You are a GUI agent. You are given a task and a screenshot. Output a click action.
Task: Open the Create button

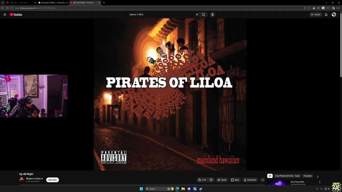click(316, 15)
